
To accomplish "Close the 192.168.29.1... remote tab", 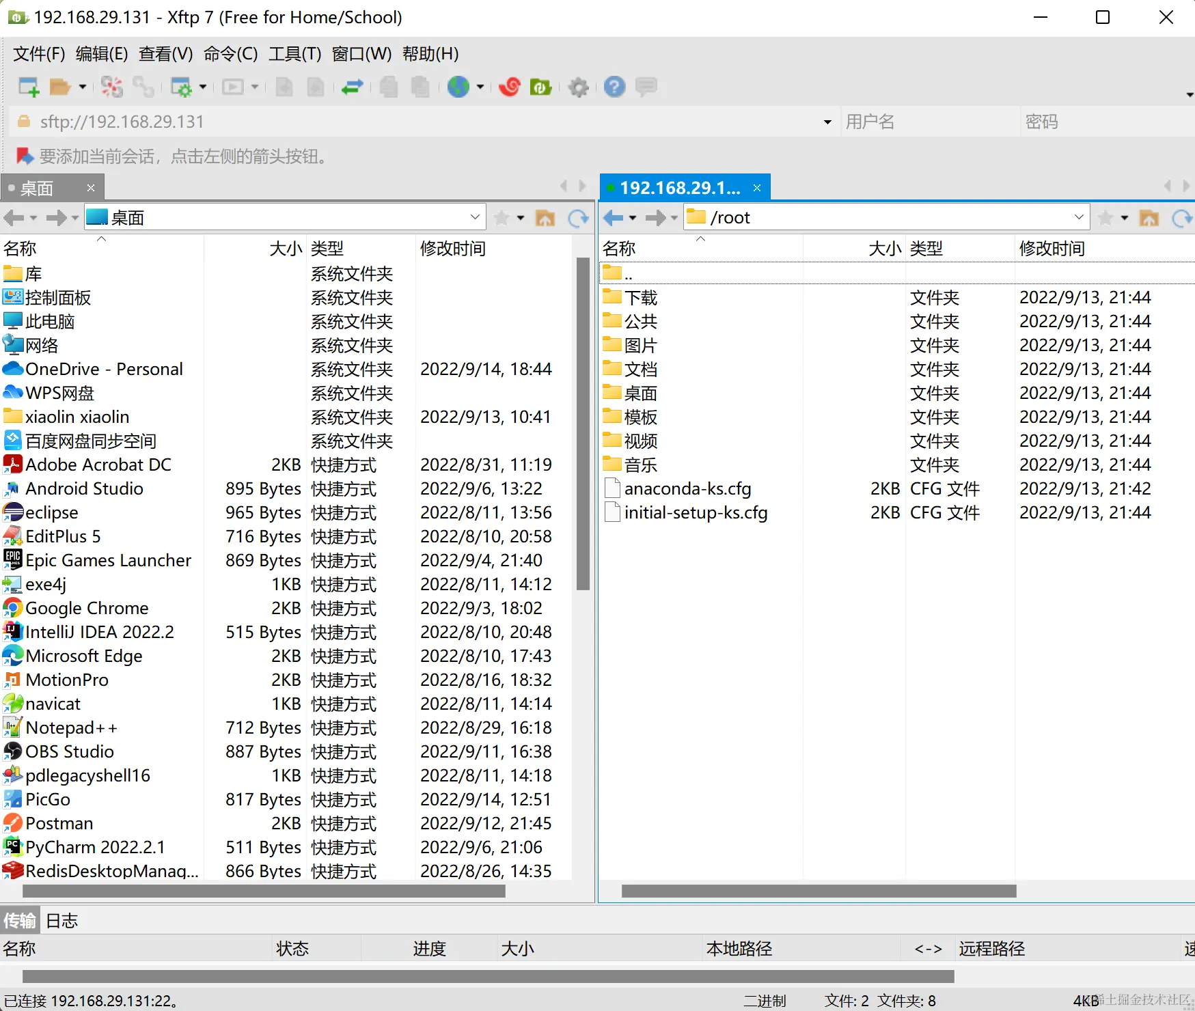I will point(757,188).
